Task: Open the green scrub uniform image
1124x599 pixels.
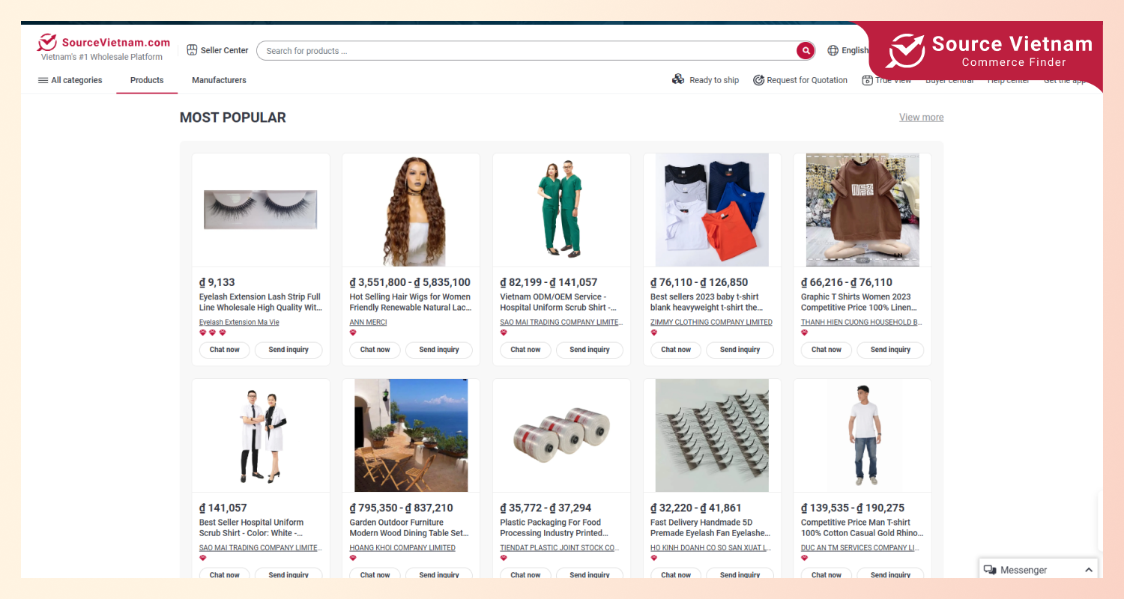Action: (x=561, y=210)
